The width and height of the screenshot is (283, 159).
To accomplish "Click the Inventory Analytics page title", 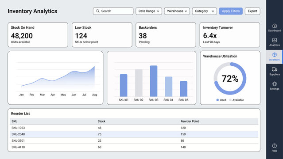I will [32, 11].
